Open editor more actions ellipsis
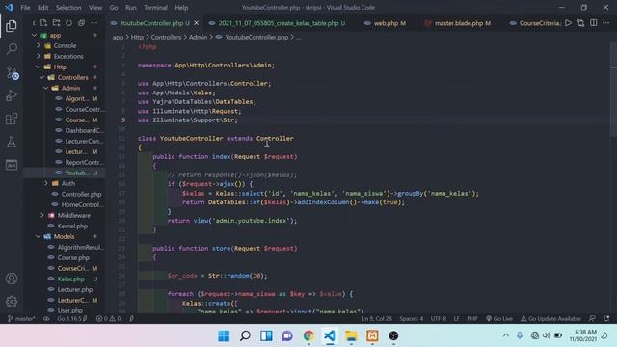Image resolution: width=617 pixels, height=347 pixels. 606,23
